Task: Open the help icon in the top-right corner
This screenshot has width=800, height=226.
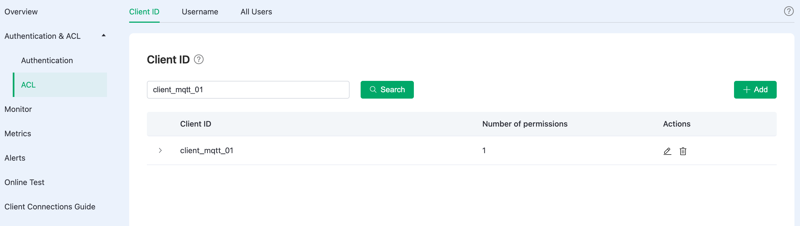Action: pyautogui.click(x=789, y=11)
